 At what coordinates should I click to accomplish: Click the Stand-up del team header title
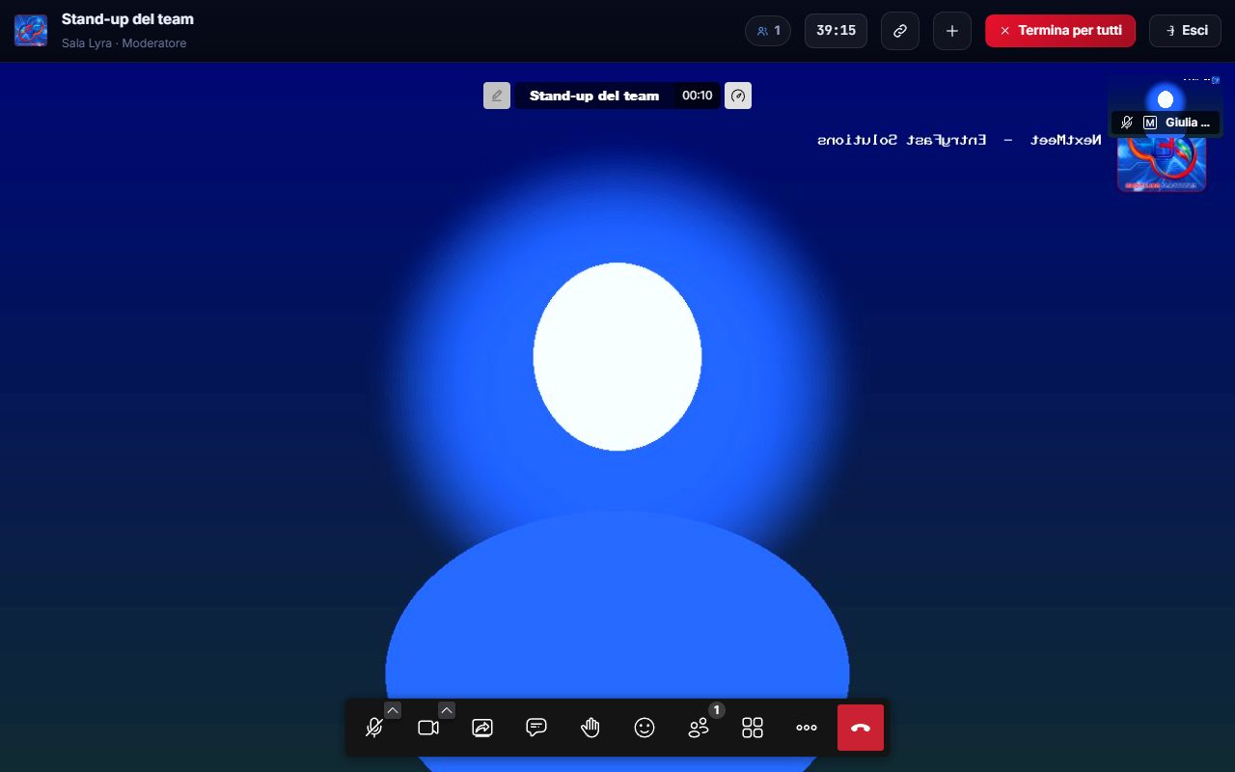click(x=127, y=19)
